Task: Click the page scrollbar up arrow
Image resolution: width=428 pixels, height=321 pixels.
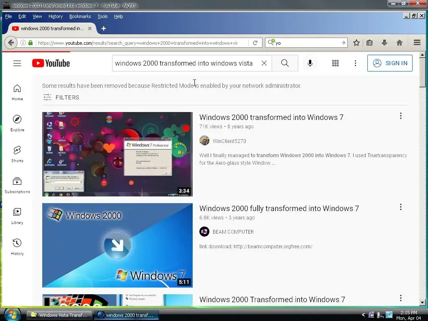Action: (x=422, y=55)
